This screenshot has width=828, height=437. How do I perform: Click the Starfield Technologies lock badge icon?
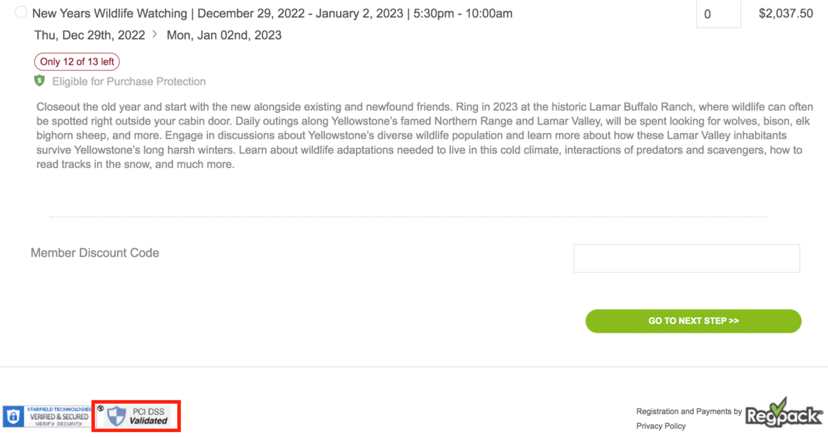[12, 416]
